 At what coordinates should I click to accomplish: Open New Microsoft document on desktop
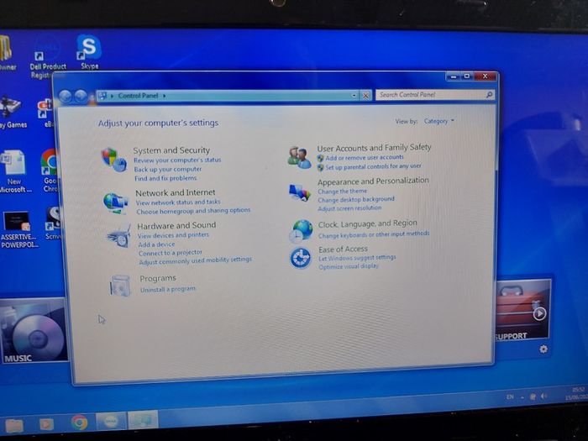pyautogui.click(x=14, y=171)
